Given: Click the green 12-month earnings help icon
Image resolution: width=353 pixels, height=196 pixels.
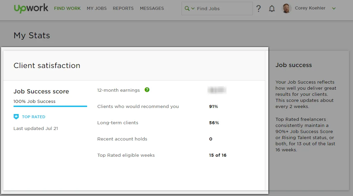Looking at the screenshot, I should click(x=147, y=90).
